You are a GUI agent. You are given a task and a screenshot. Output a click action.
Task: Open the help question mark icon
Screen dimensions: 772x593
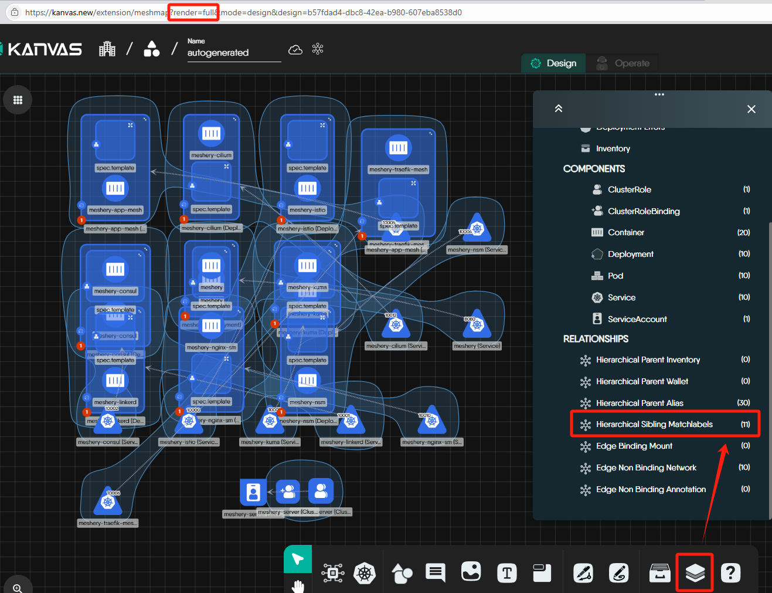[730, 572]
